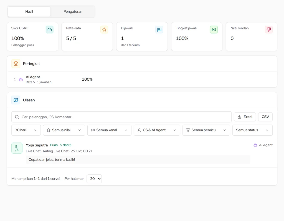Click the robot icon in the Peringkat row
The width and height of the screenshot is (284, 221).
point(21,80)
